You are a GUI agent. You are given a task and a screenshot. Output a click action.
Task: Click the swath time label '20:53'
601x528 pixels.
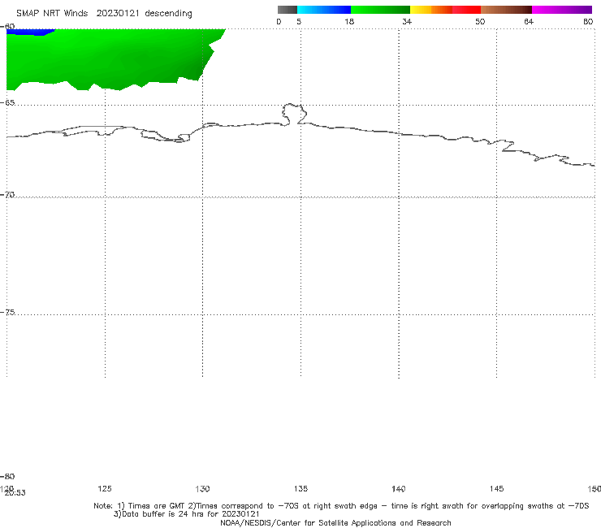15,493
